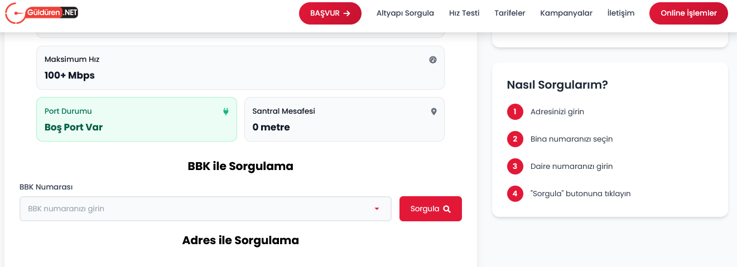Navigate to Tarifeler
Screen dimensions: 737x267
(510, 13)
